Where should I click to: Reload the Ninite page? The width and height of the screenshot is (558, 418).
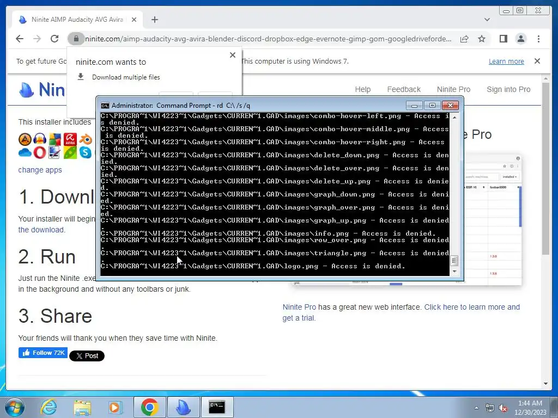54,39
